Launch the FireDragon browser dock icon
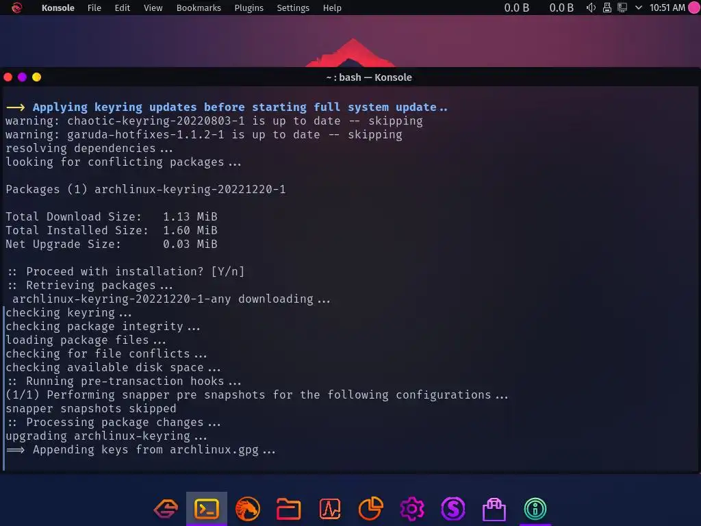 [x=248, y=509]
